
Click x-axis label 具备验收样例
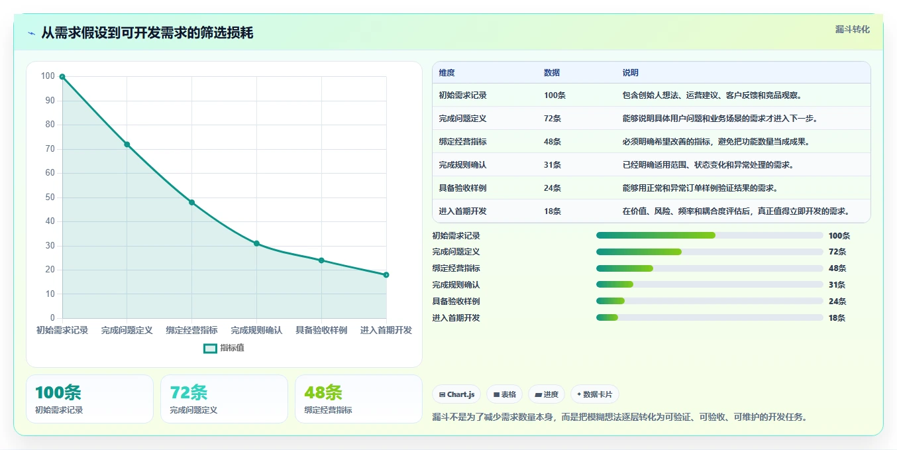click(321, 330)
